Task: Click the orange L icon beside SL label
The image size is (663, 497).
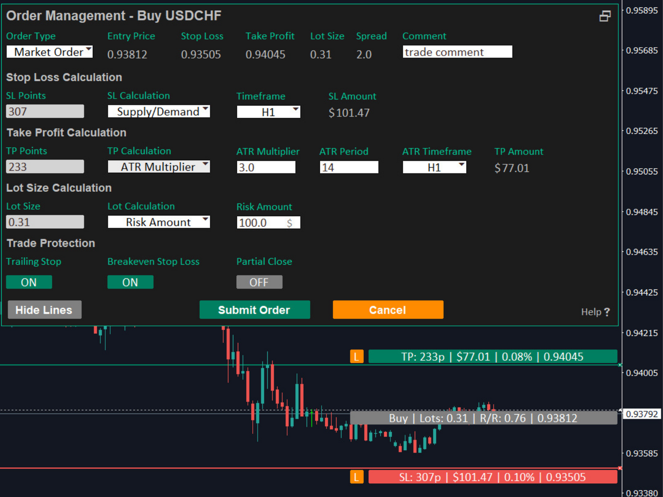Action: pos(357,477)
